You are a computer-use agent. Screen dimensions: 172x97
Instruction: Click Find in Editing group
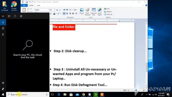click(x=107, y=9)
